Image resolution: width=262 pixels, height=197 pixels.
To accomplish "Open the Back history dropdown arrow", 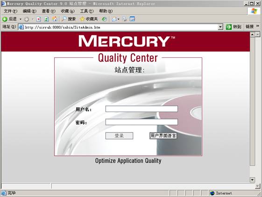I will [x=21, y=19].
